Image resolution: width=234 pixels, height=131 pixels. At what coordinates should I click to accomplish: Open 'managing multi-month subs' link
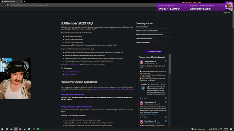(100, 89)
